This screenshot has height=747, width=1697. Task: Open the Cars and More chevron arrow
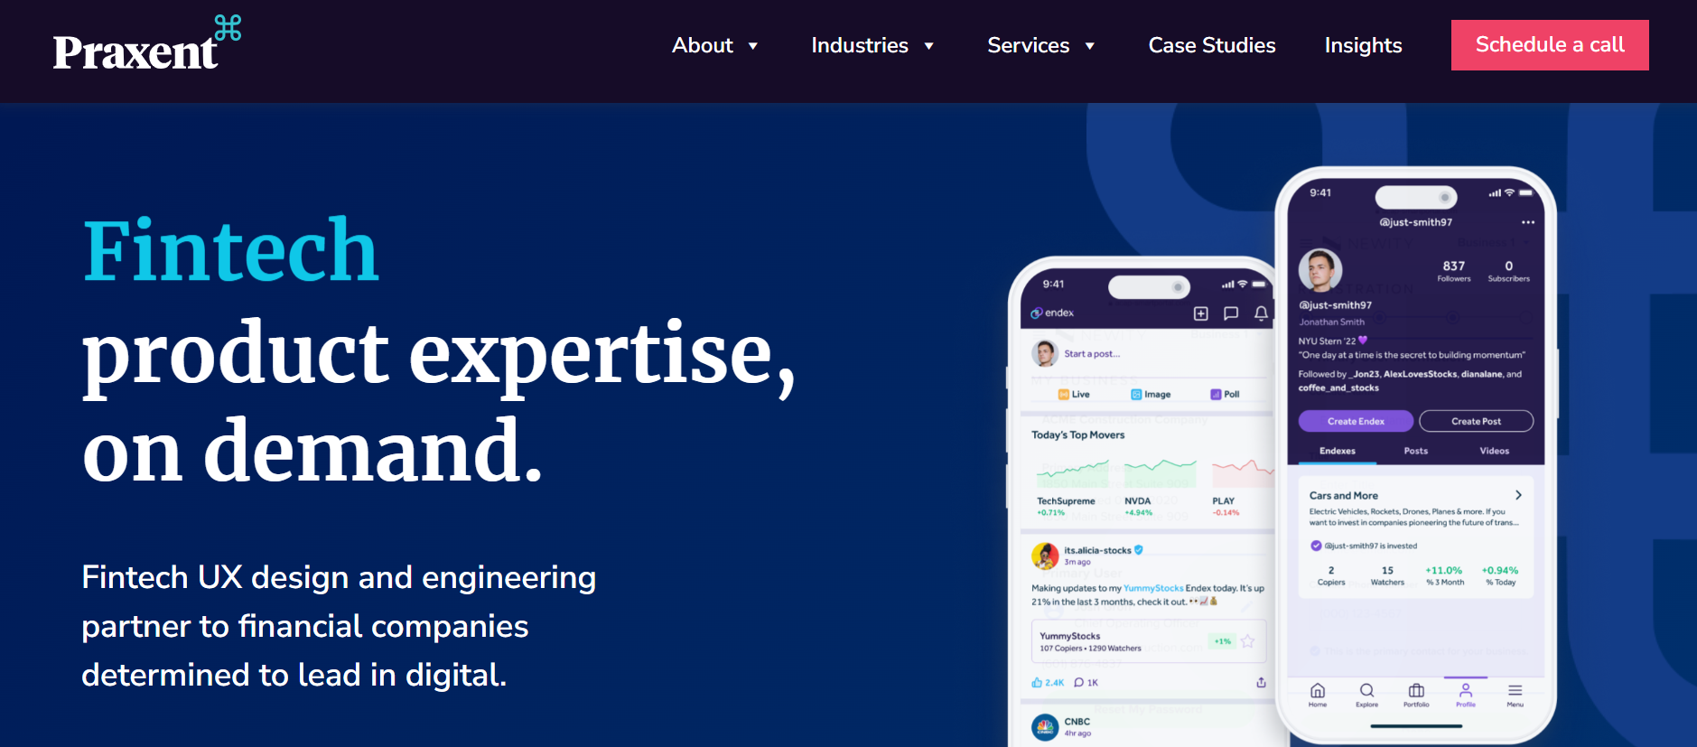pyautogui.click(x=1518, y=495)
